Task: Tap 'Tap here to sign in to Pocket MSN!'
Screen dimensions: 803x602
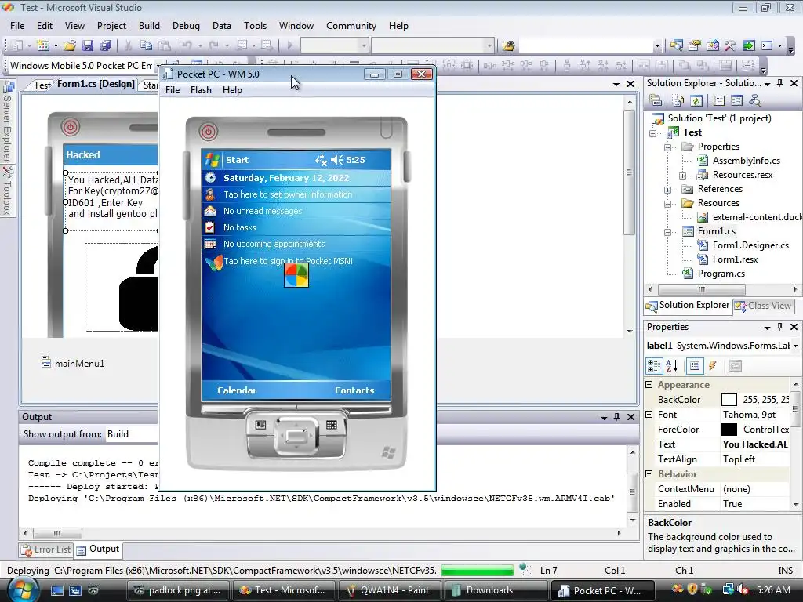Action: [x=288, y=261]
